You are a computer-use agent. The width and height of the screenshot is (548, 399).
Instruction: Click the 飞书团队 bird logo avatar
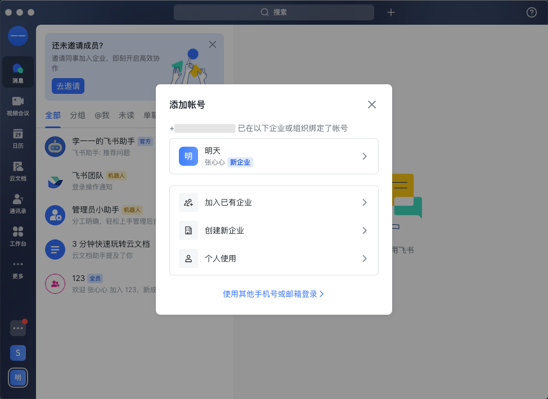(55, 181)
